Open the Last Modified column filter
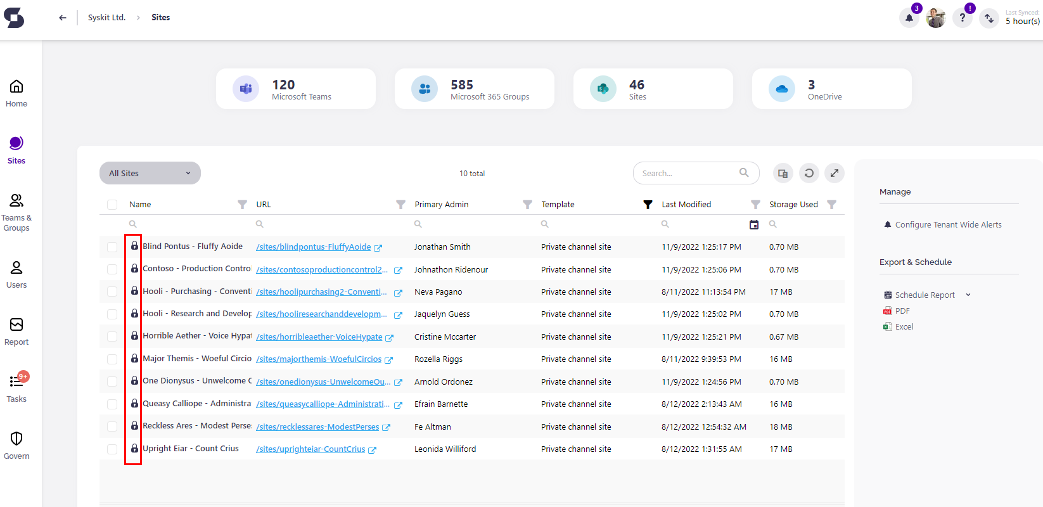1043x507 pixels. pos(755,204)
